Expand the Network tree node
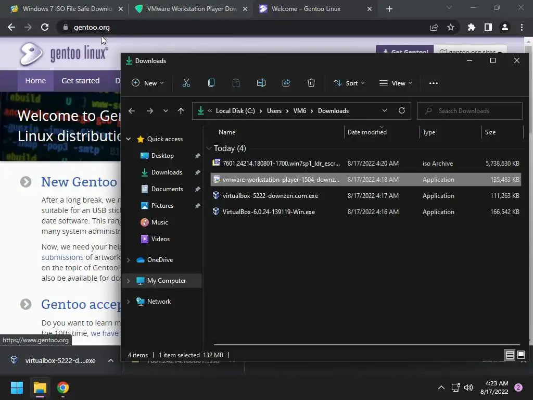 tap(129, 302)
